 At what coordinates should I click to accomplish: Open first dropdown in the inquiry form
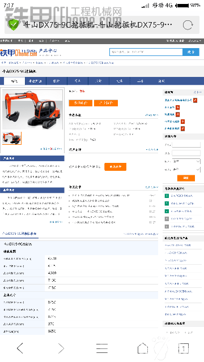click(186, 161)
